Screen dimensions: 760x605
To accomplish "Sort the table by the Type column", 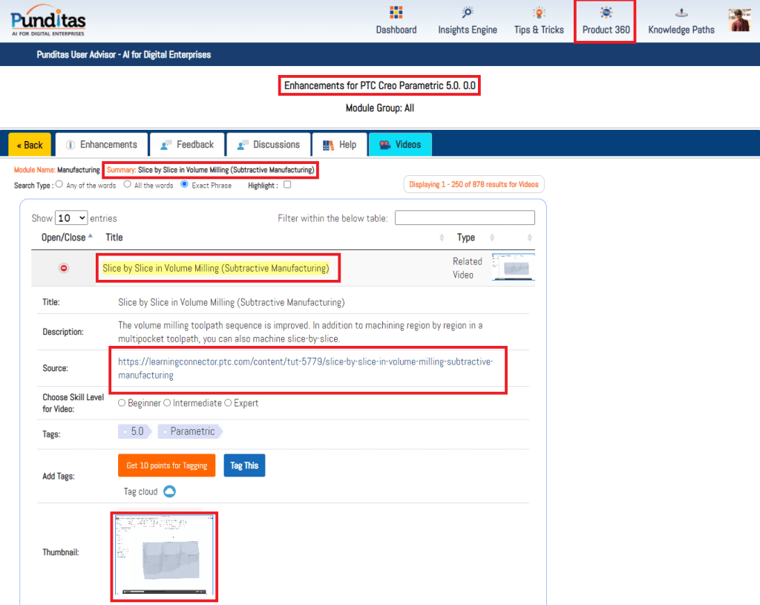I will pyautogui.click(x=466, y=238).
